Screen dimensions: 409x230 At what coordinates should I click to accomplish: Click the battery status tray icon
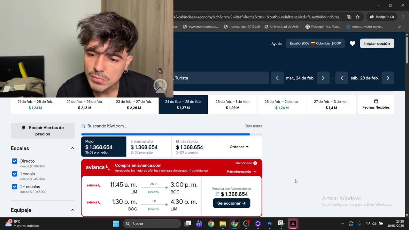click(381, 224)
